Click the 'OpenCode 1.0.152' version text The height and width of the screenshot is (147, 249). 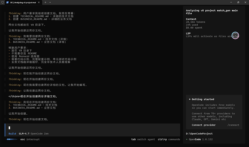[x=201, y=139]
